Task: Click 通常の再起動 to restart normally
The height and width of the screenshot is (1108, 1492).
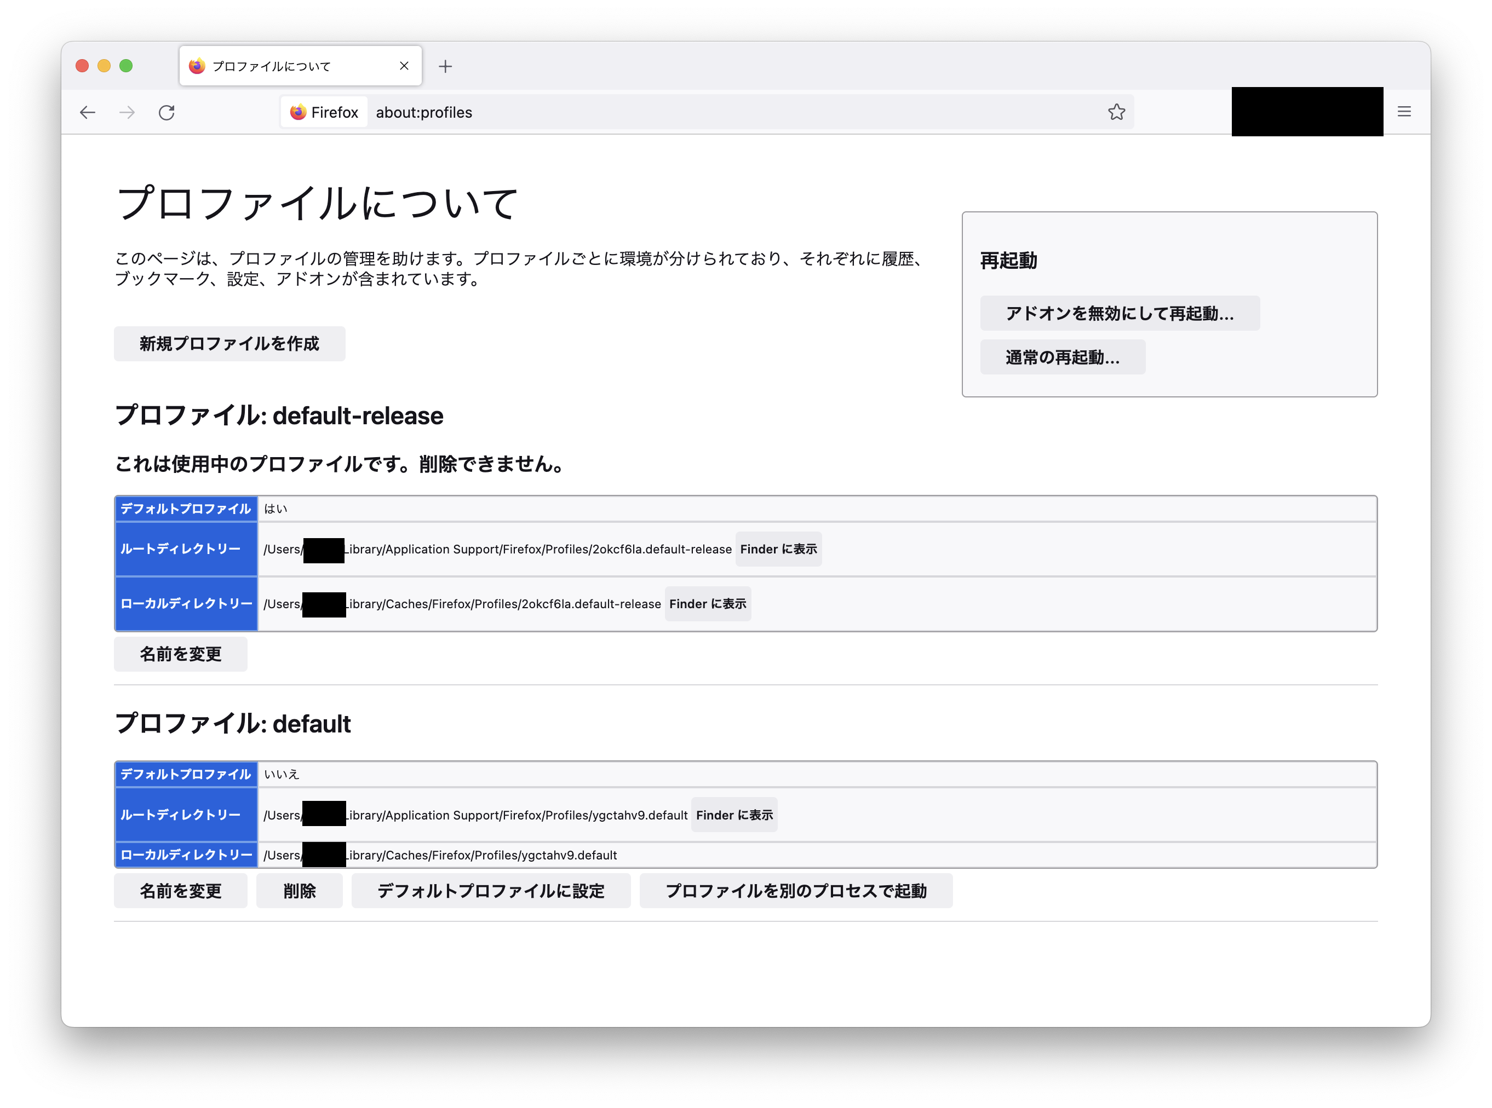Action: pos(1062,357)
